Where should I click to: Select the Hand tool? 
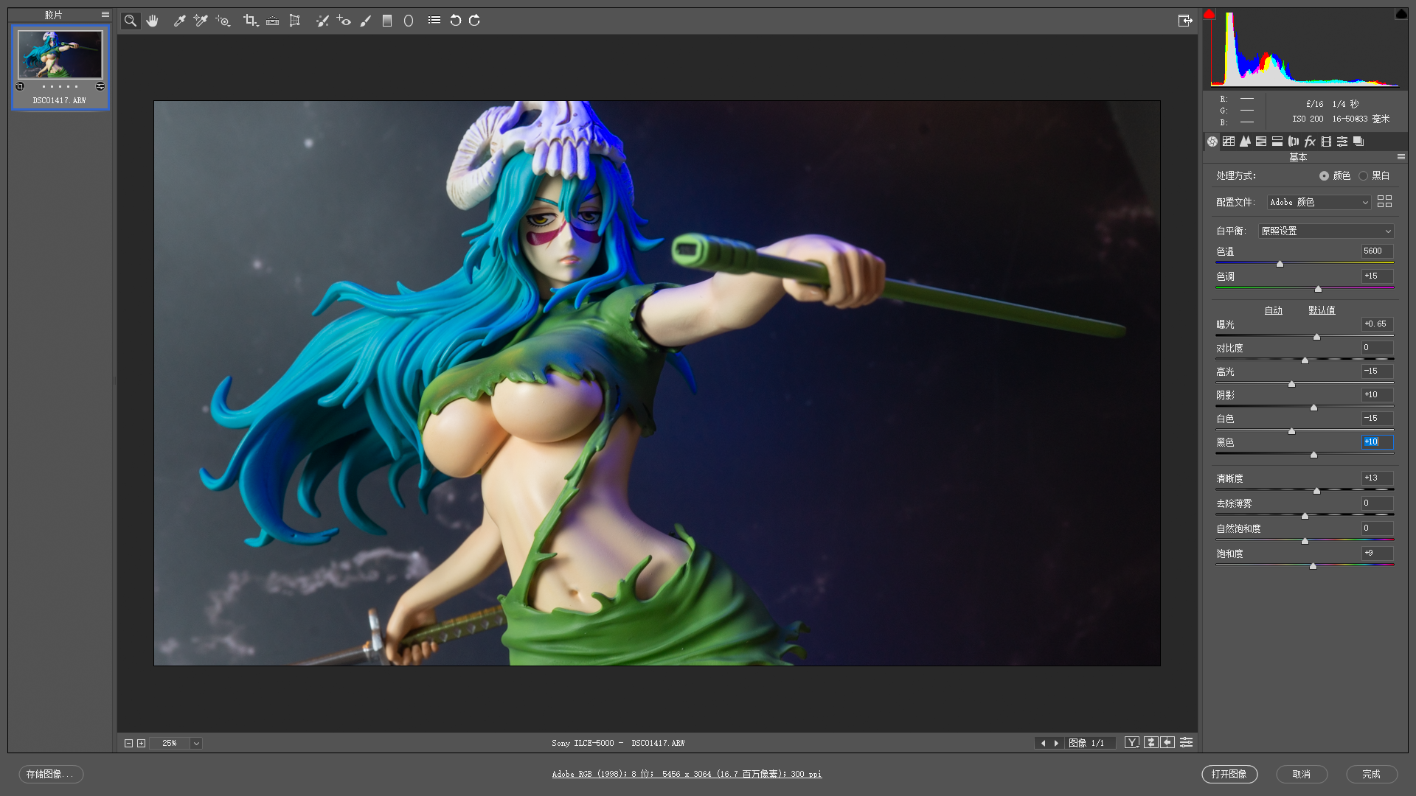click(x=153, y=21)
